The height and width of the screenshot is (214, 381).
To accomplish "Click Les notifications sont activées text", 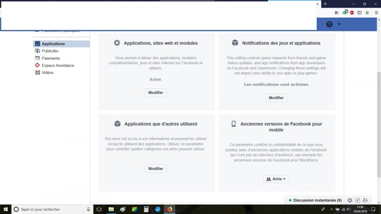I will pyautogui.click(x=276, y=85).
